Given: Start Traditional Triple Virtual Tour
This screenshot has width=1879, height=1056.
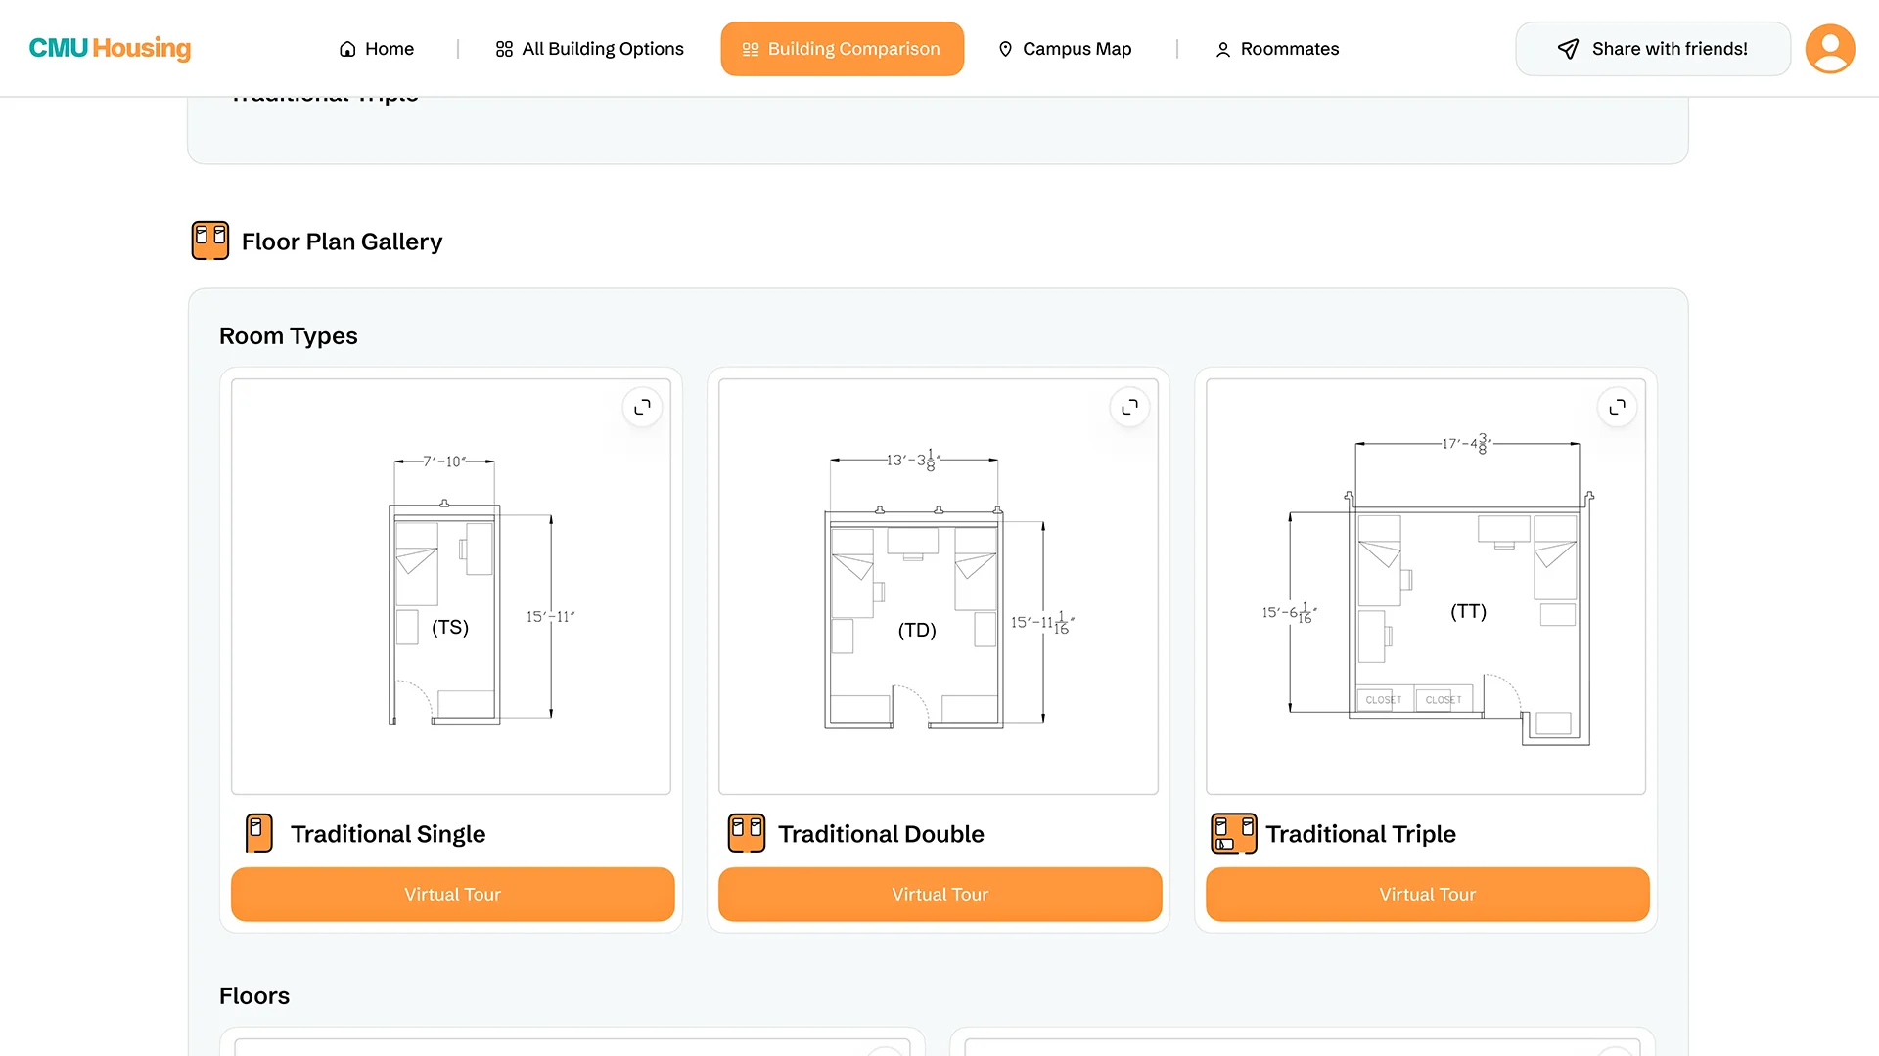Looking at the screenshot, I should pyautogui.click(x=1427, y=894).
